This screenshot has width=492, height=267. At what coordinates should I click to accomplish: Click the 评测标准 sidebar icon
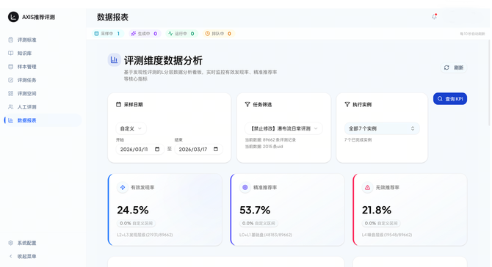pyautogui.click(x=11, y=40)
